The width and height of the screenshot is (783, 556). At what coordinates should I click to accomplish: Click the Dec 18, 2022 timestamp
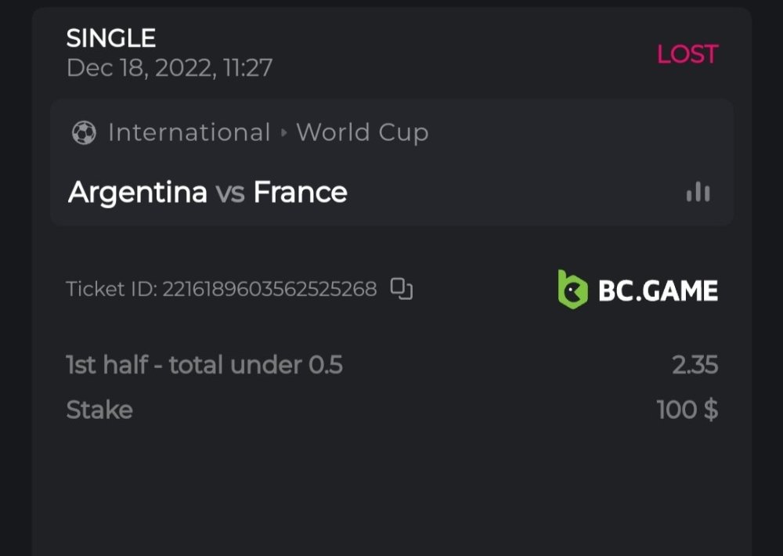[169, 68]
